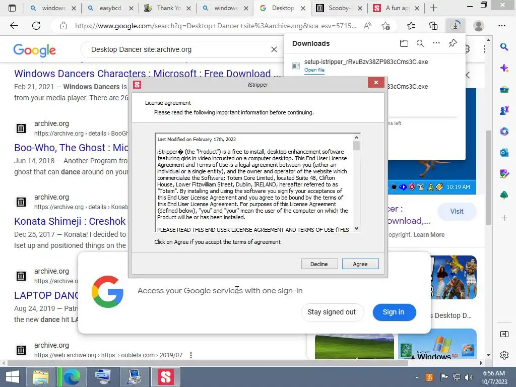This screenshot has height=387, width=516.
Task: Show hidden tray icons arrow
Action: point(417,377)
